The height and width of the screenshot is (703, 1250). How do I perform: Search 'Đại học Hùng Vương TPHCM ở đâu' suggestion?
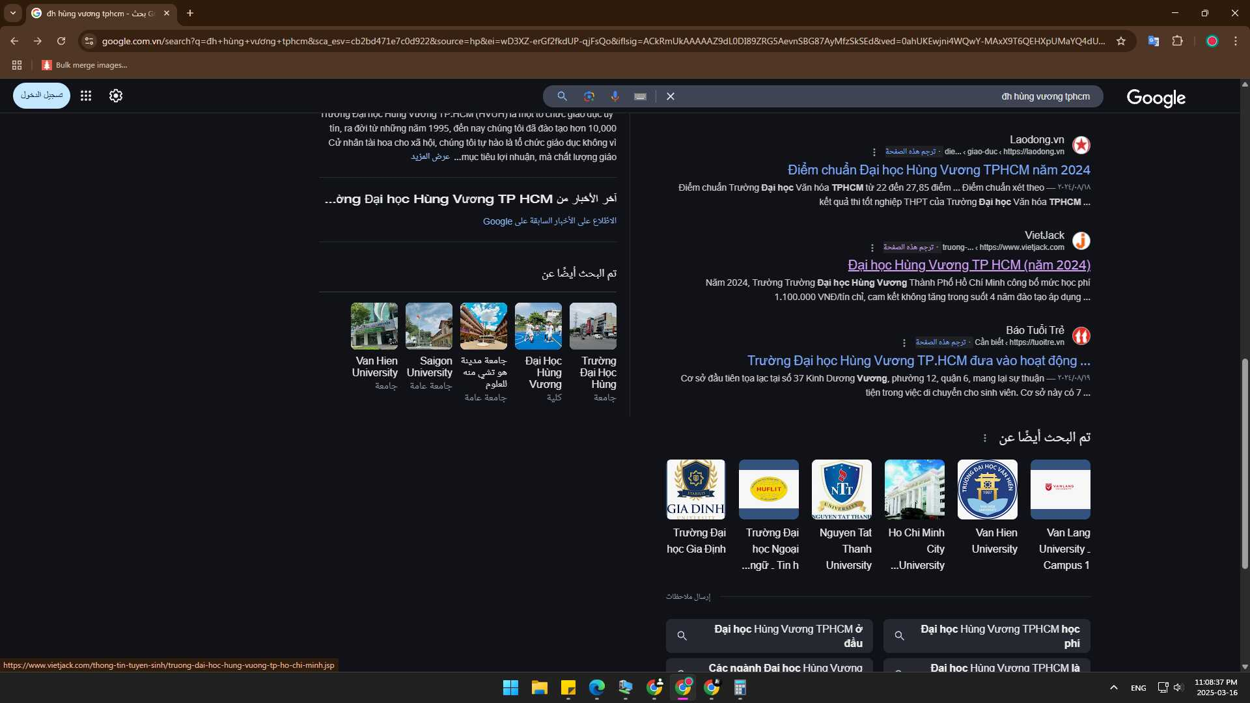point(769,636)
